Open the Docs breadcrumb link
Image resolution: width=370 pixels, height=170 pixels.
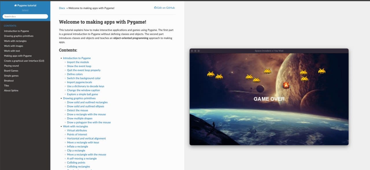(62, 8)
